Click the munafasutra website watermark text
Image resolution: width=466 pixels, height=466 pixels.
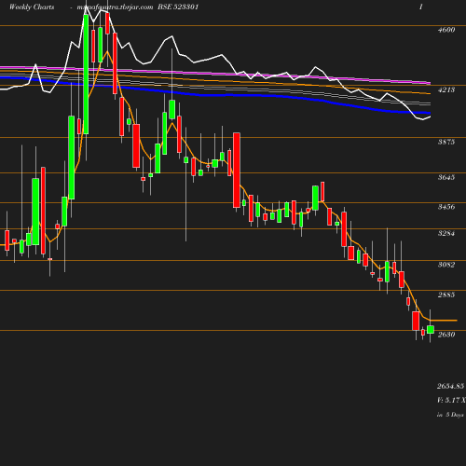coord(115,7)
